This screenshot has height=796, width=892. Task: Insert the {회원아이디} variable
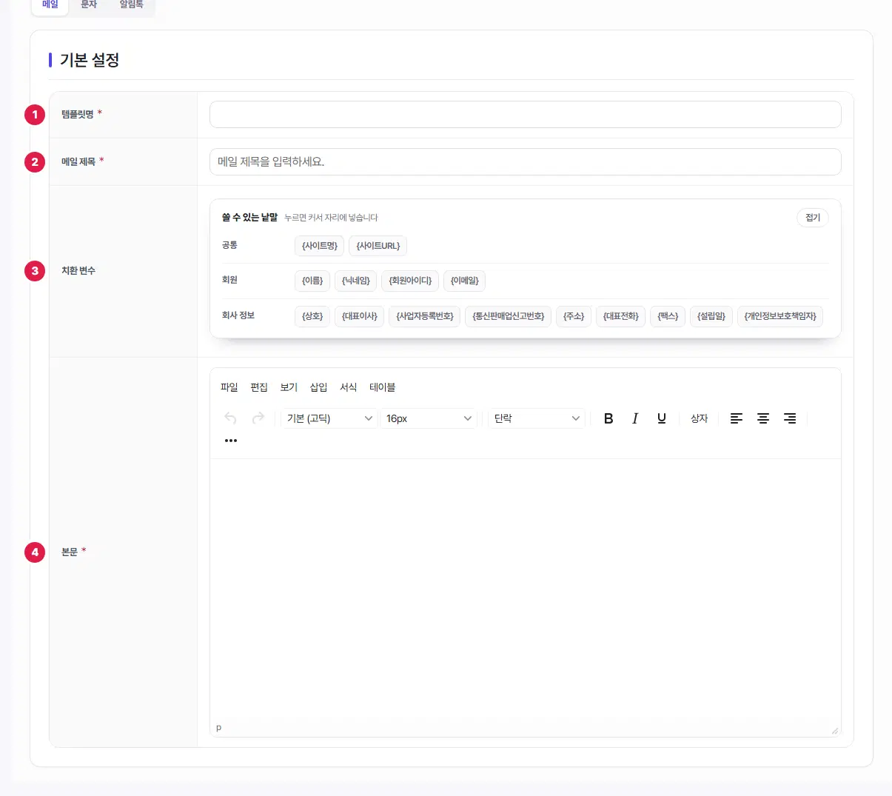410,281
